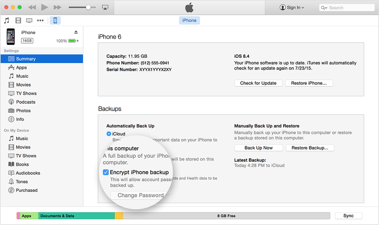Open Audiobooks under On My Device

[42, 173]
